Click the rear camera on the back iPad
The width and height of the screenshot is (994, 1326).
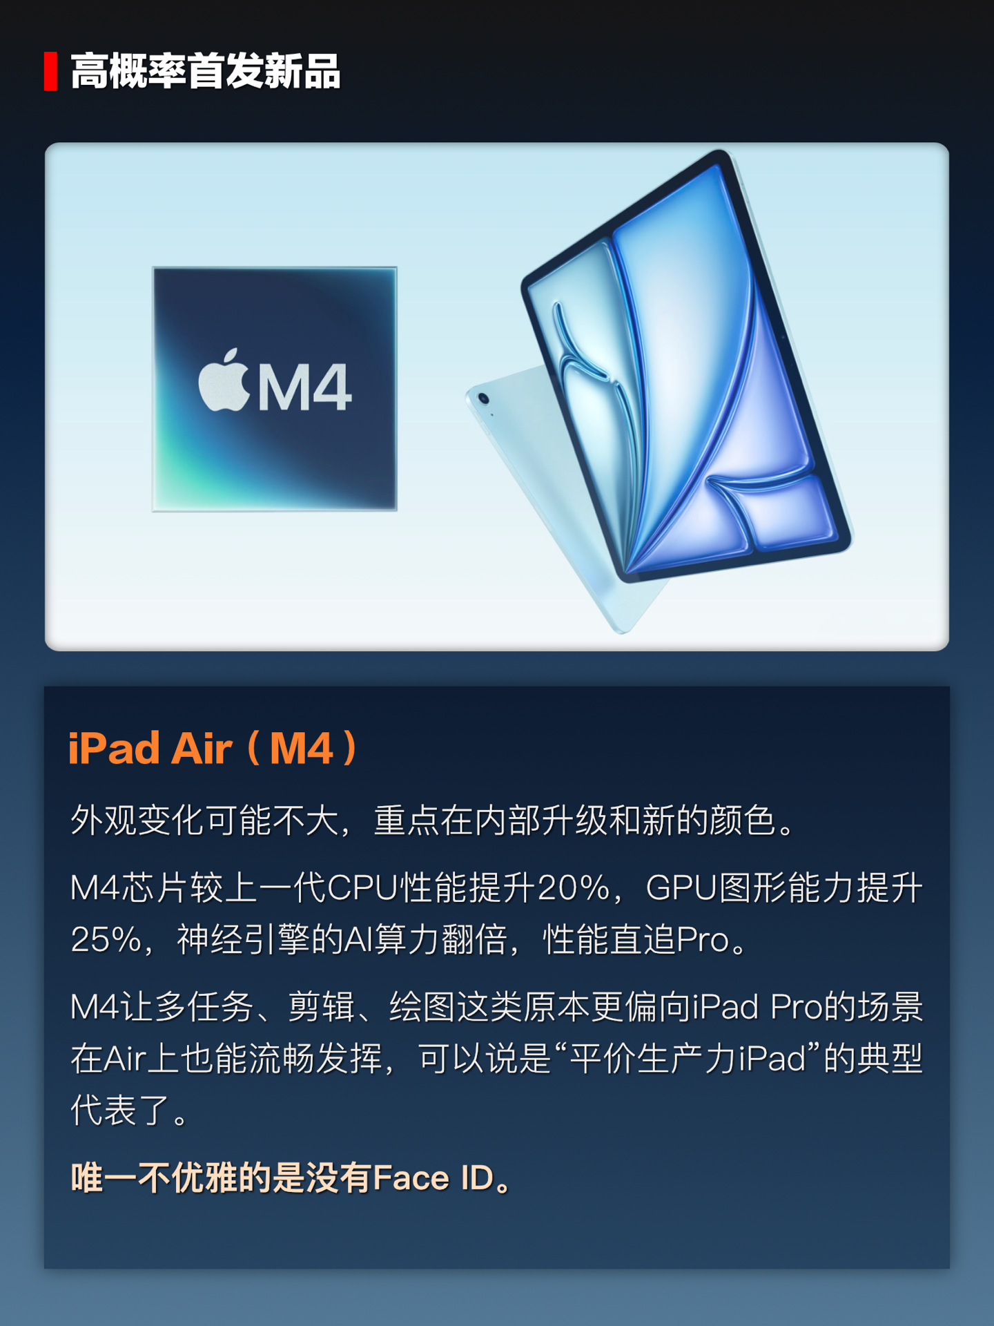pyautogui.click(x=483, y=398)
